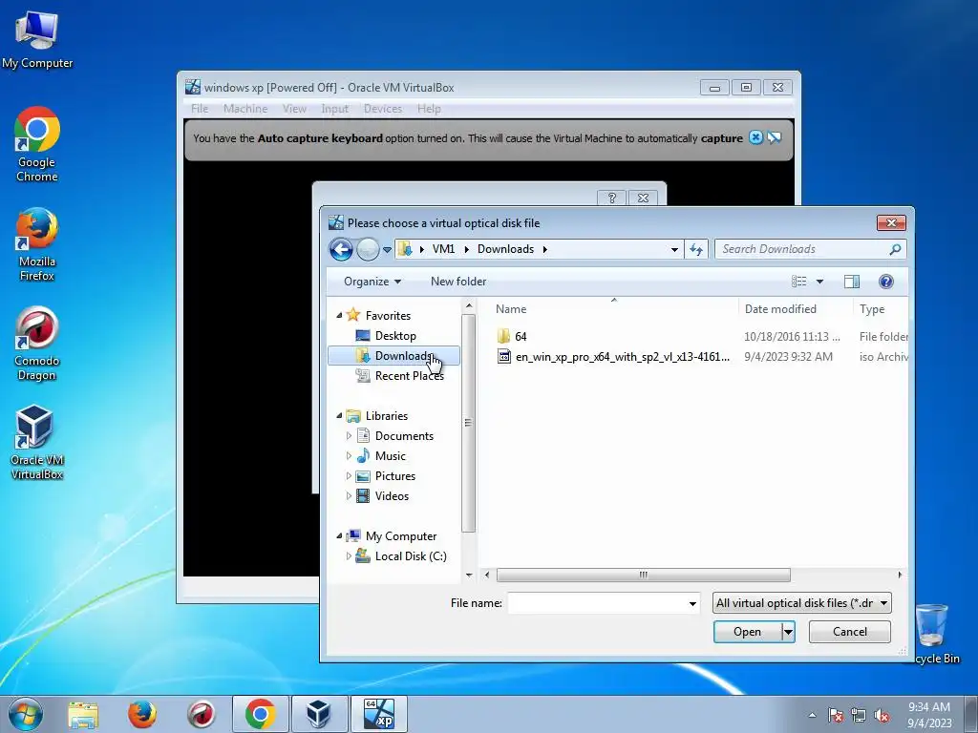978x733 pixels.
Task: Select the Videos library icon
Action: click(x=363, y=496)
